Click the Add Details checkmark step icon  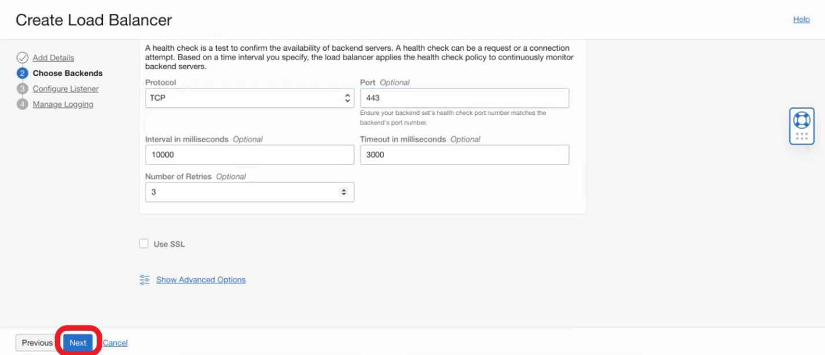click(23, 58)
